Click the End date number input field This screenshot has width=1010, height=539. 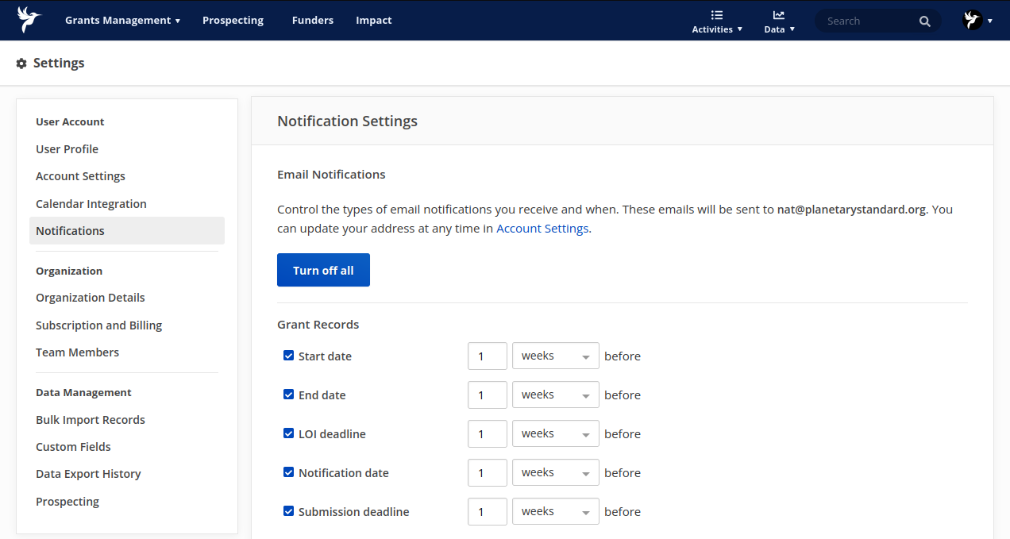point(487,395)
